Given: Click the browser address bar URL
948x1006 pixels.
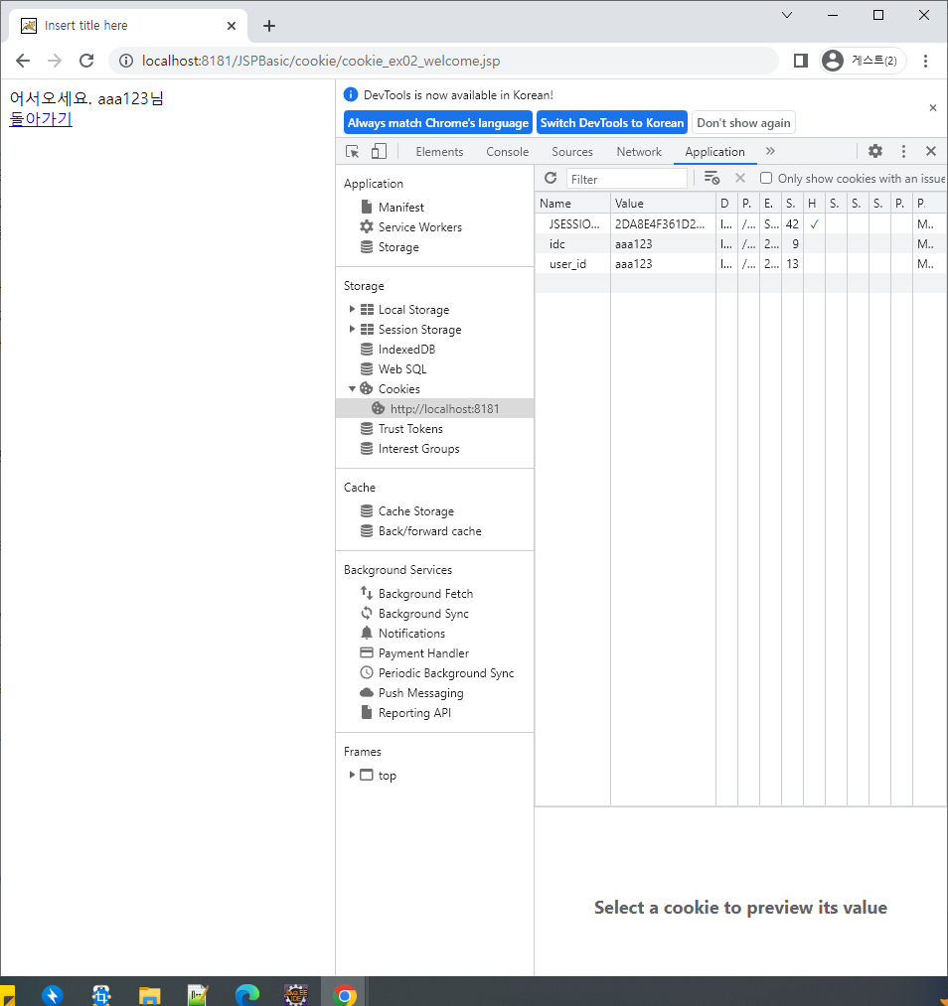Looking at the screenshot, I should pyautogui.click(x=321, y=61).
